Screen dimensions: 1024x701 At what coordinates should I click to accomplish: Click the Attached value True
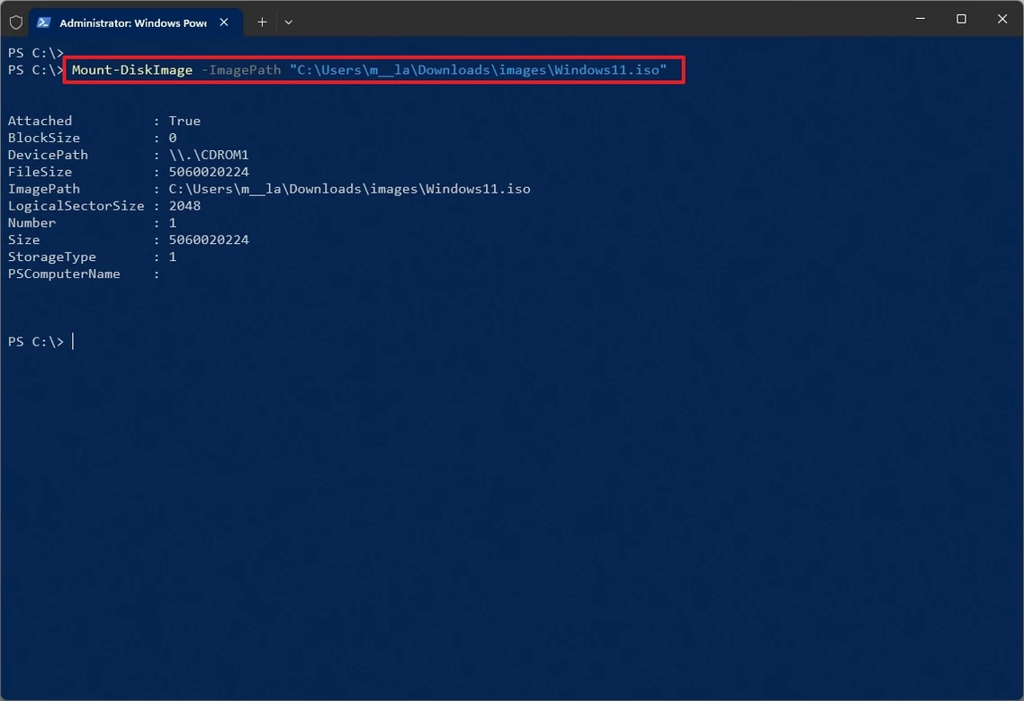coord(184,121)
